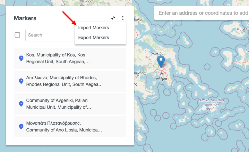This screenshot has width=249, height=152.
Task: Click the Βόλος label on the map
Action: 139,20
